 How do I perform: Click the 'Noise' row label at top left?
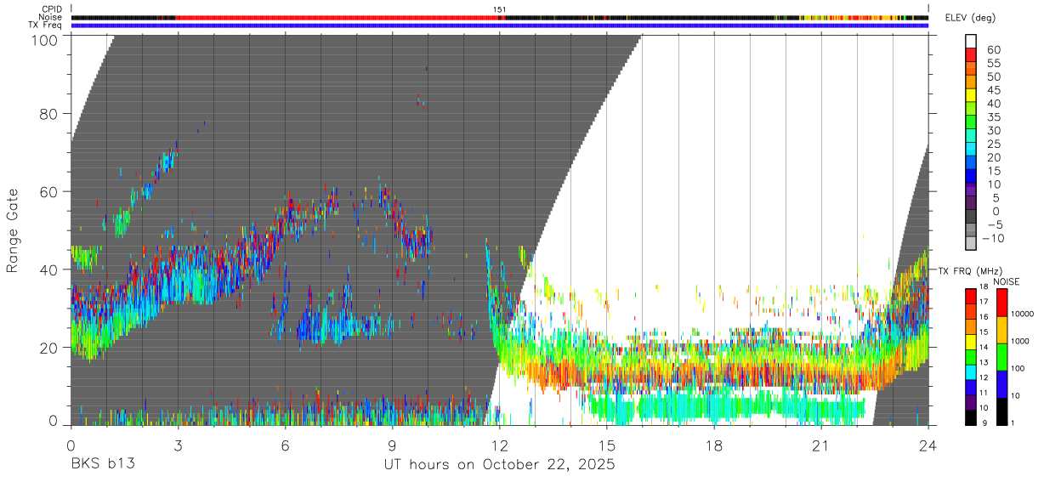51,17
